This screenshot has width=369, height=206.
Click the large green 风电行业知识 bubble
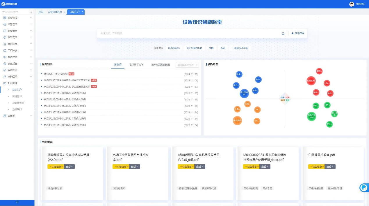(311, 116)
